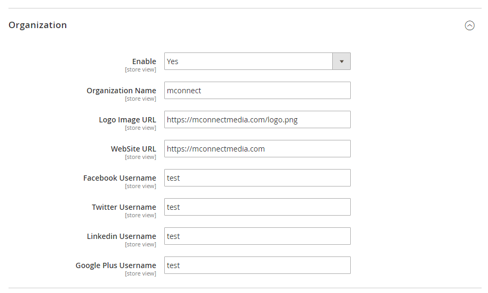Click the Enable field label

pos(144,61)
